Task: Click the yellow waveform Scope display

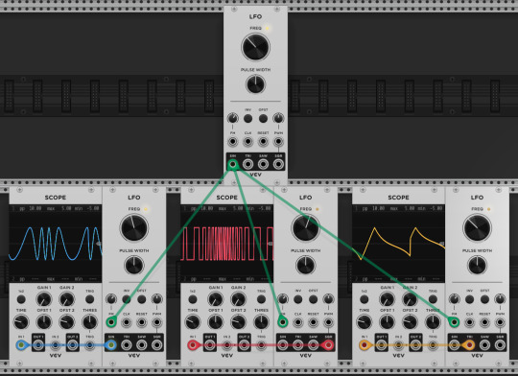Action: (398, 244)
